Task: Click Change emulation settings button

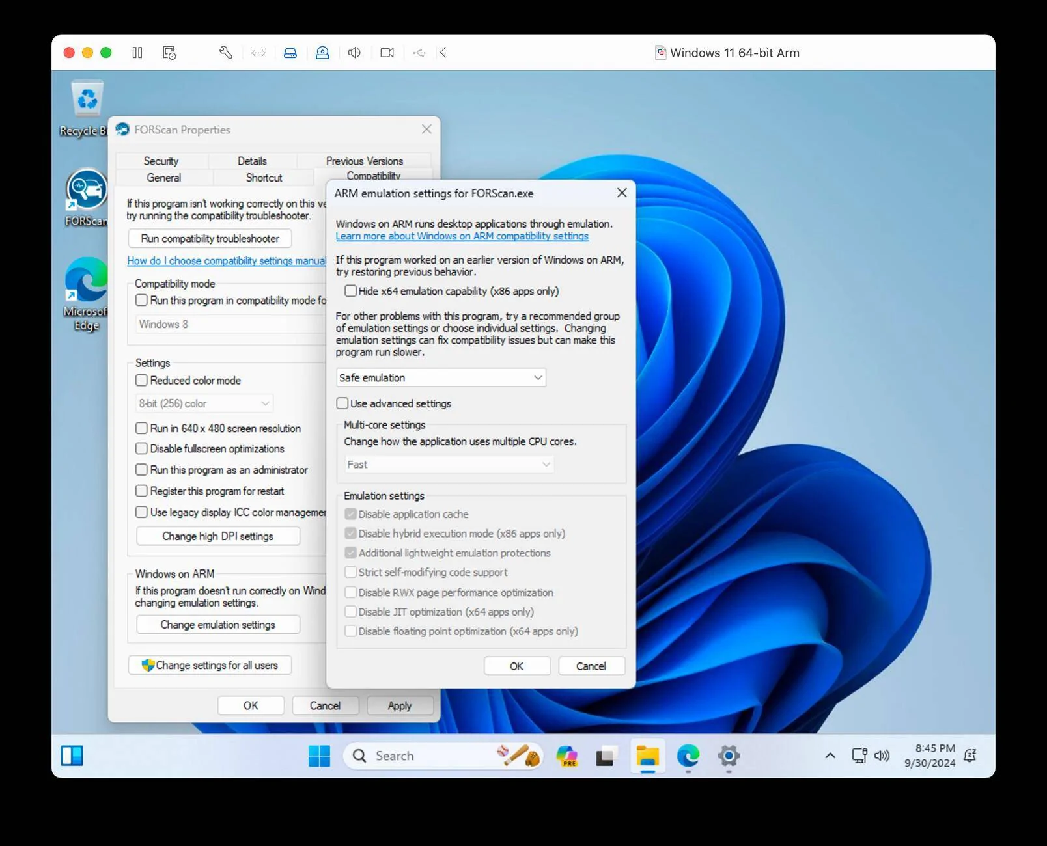Action: click(x=218, y=625)
